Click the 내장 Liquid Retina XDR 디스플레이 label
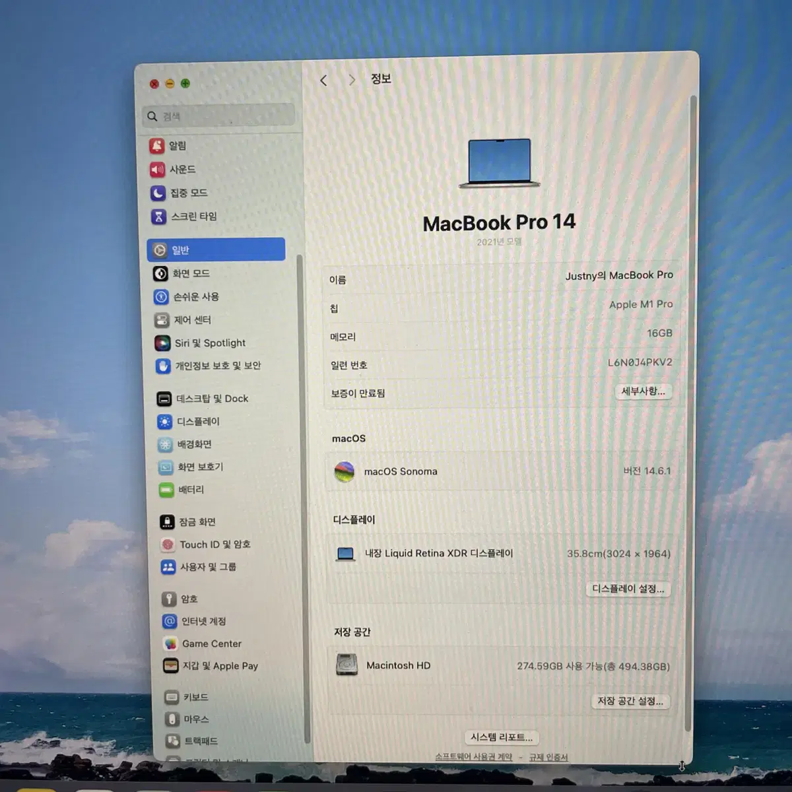The height and width of the screenshot is (792, 792). pos(439,554)
